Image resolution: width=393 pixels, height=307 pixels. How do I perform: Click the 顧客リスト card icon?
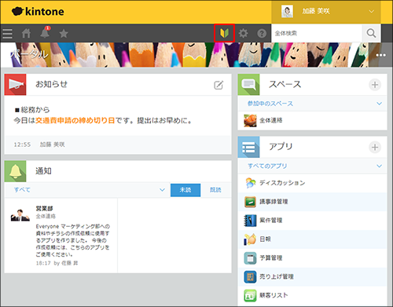tap(250, 296)
